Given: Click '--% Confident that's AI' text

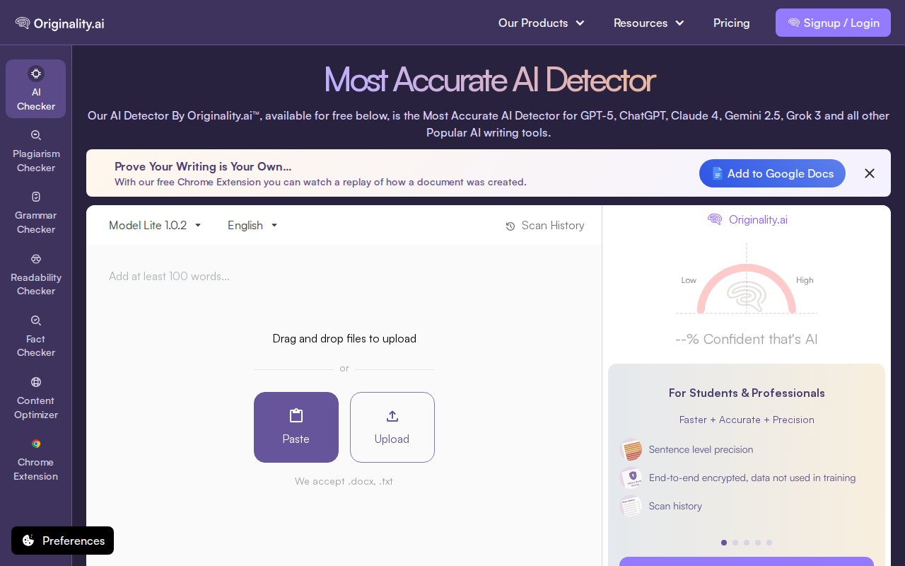Looking at the screenshot, I should 747,339.
